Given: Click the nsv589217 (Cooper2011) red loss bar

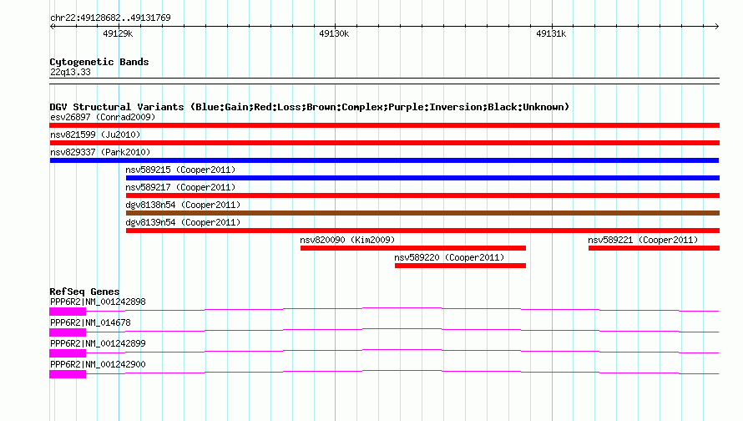Looking at the screenshot, I should (x=422, y=195).
